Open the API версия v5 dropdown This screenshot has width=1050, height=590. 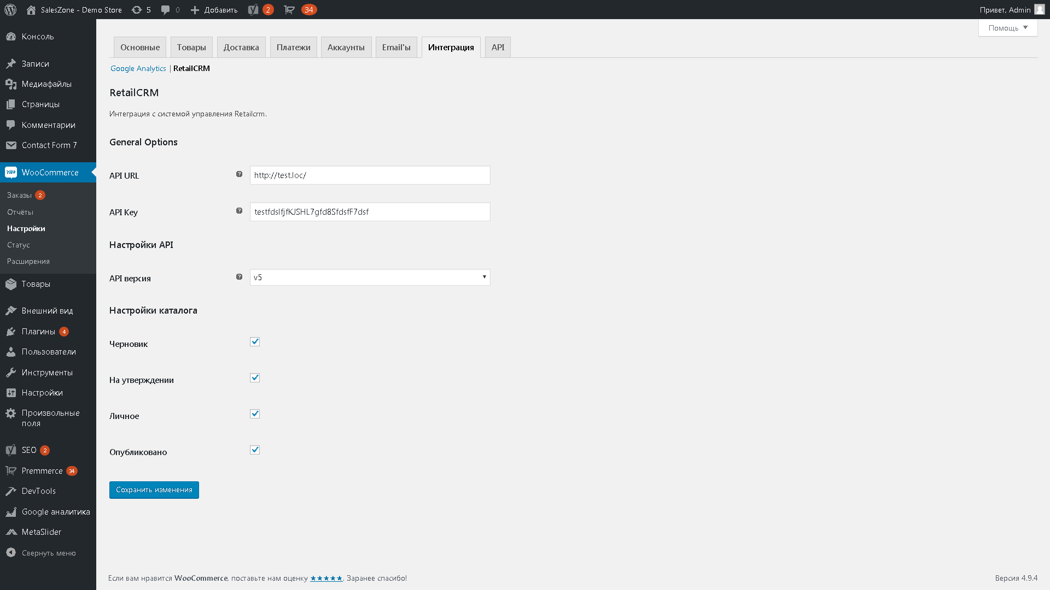pos(370,278)
